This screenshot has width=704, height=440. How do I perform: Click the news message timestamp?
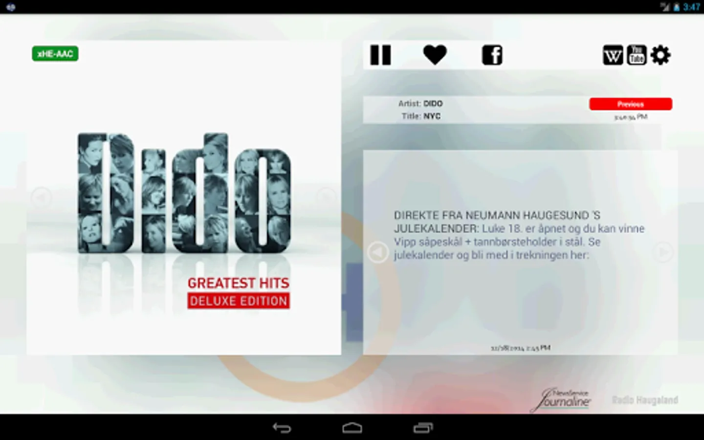click(521, 348)
